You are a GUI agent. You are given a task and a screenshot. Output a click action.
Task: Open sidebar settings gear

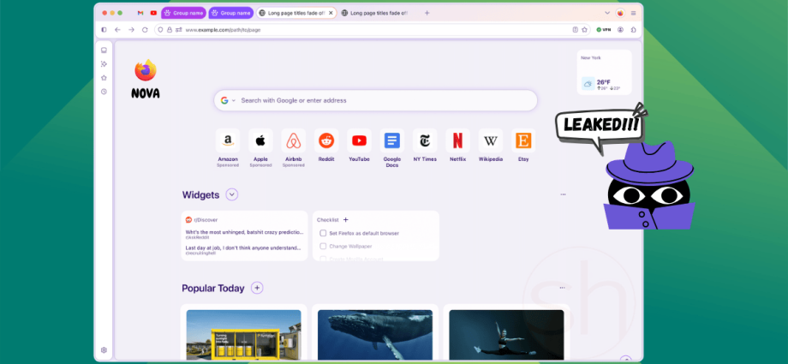[104, 350]
